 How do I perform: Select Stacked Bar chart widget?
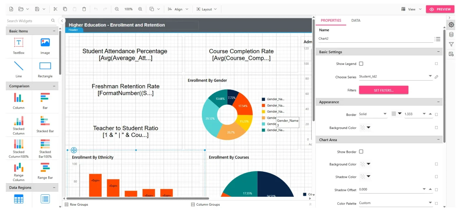click(45, 124)
